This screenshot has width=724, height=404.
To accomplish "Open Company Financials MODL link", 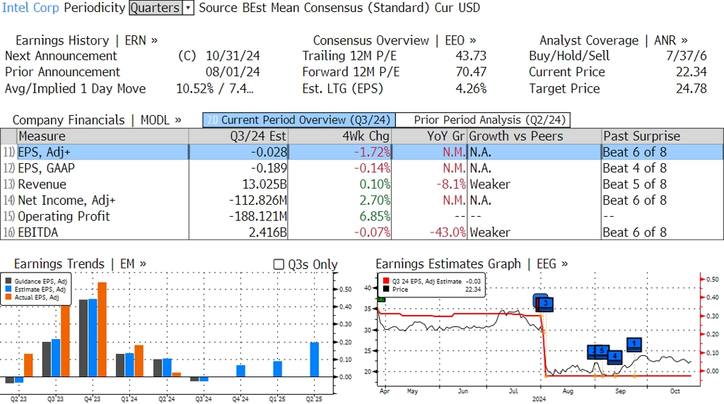I will tap(96, 120).
